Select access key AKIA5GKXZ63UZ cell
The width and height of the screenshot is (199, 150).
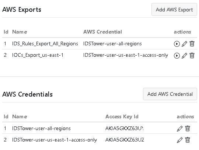[x=125, y=140]
